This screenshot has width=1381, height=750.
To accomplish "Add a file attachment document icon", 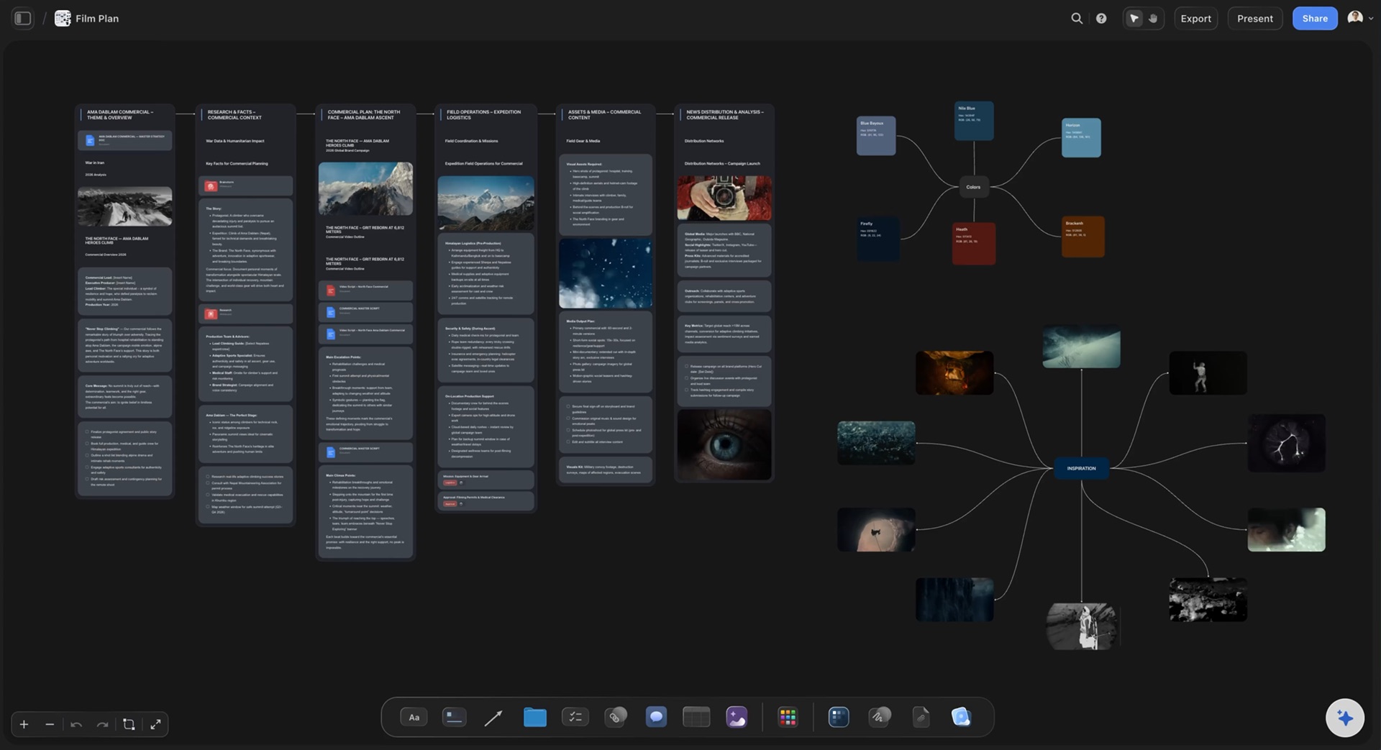I will (921, 717).
